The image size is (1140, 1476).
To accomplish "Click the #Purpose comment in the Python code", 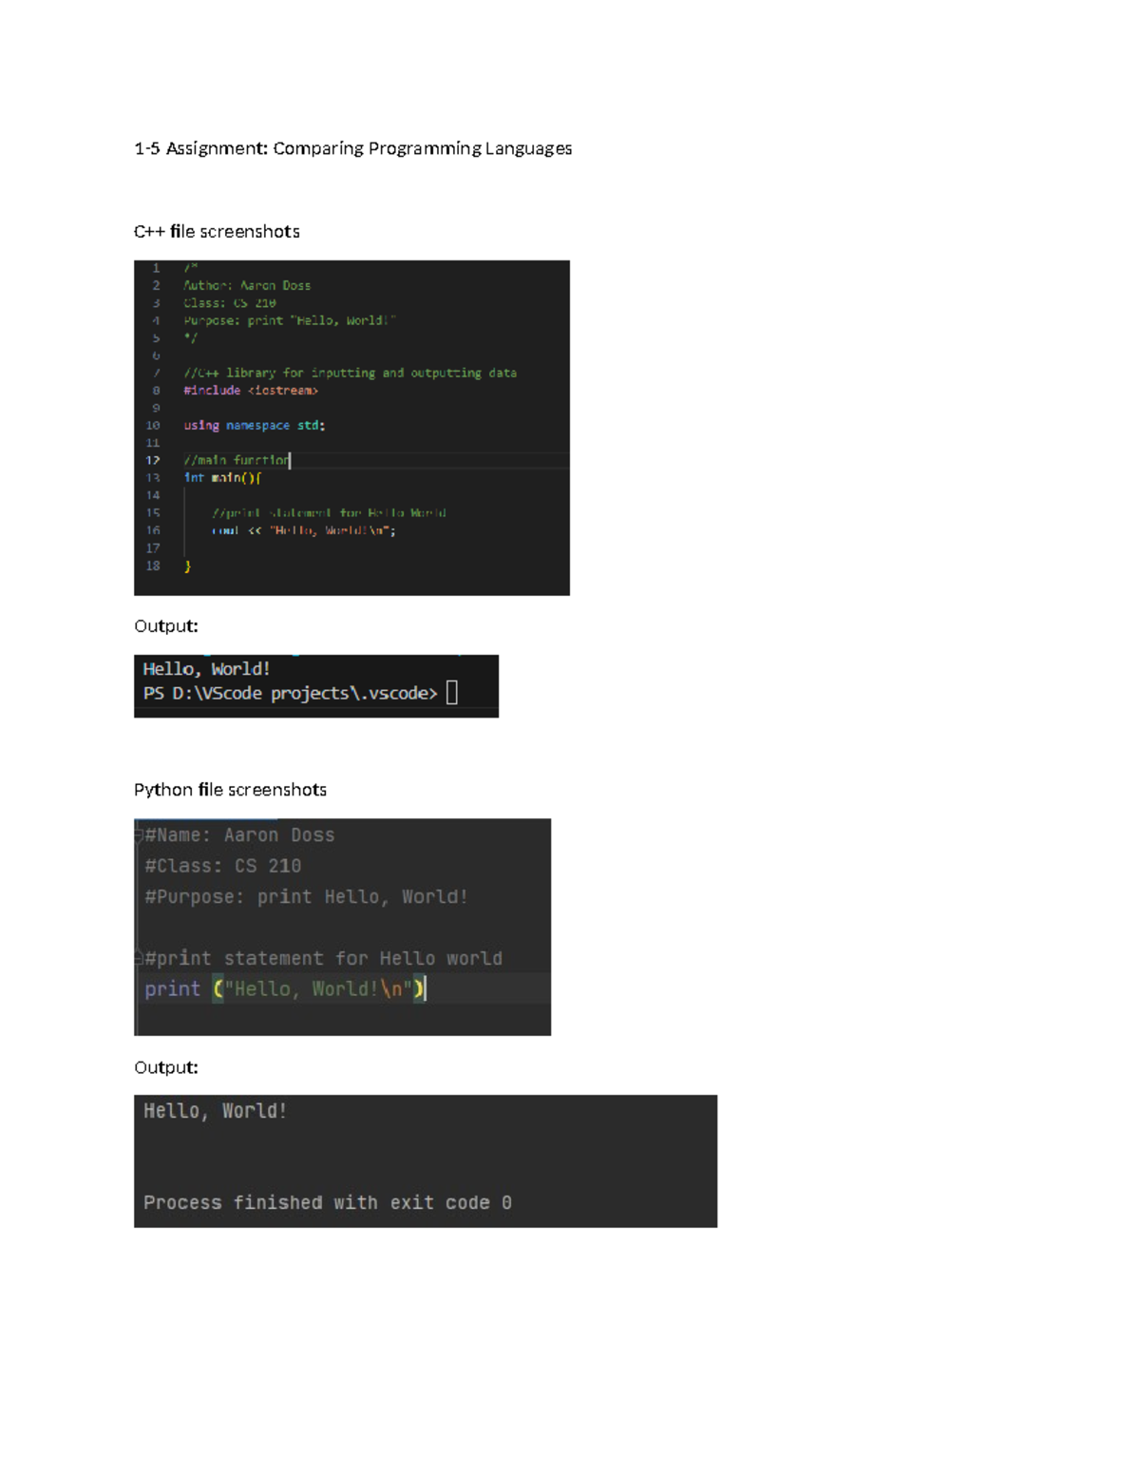I will pyautogui.click(x=306, y=895).
